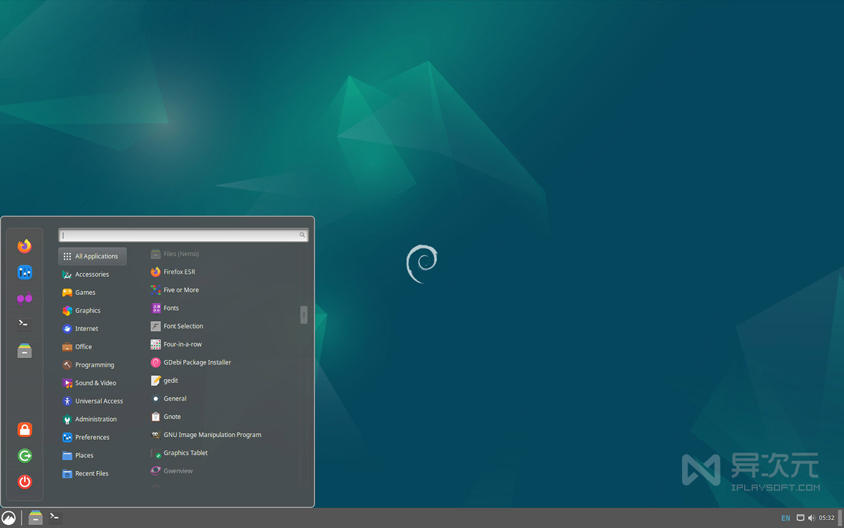Show Recent Files in the menu
Viewport: 844px width, 528px height.
tap(92, 473)
